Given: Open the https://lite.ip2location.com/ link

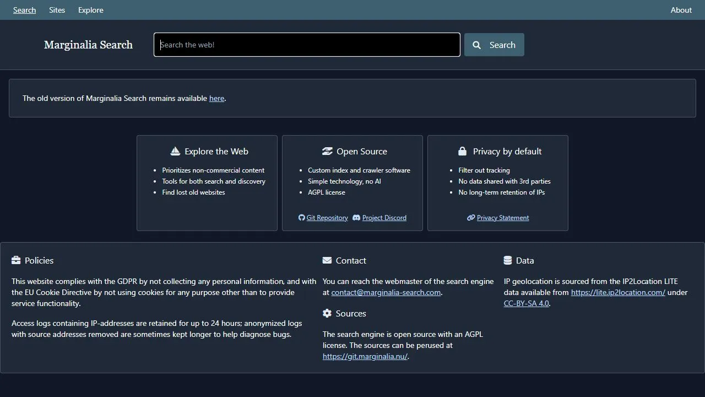Looking at the screenshot, I should pyautogui.click(x=618, y=292).
